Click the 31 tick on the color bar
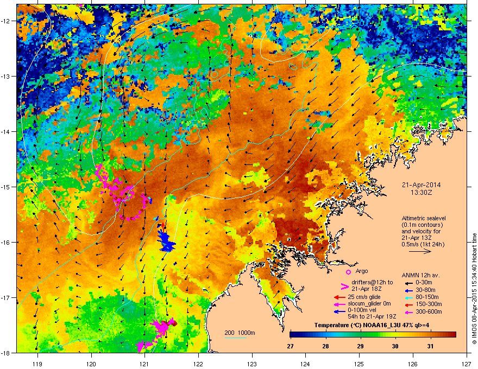Viewport: 478px width, 369px height. 430,346
